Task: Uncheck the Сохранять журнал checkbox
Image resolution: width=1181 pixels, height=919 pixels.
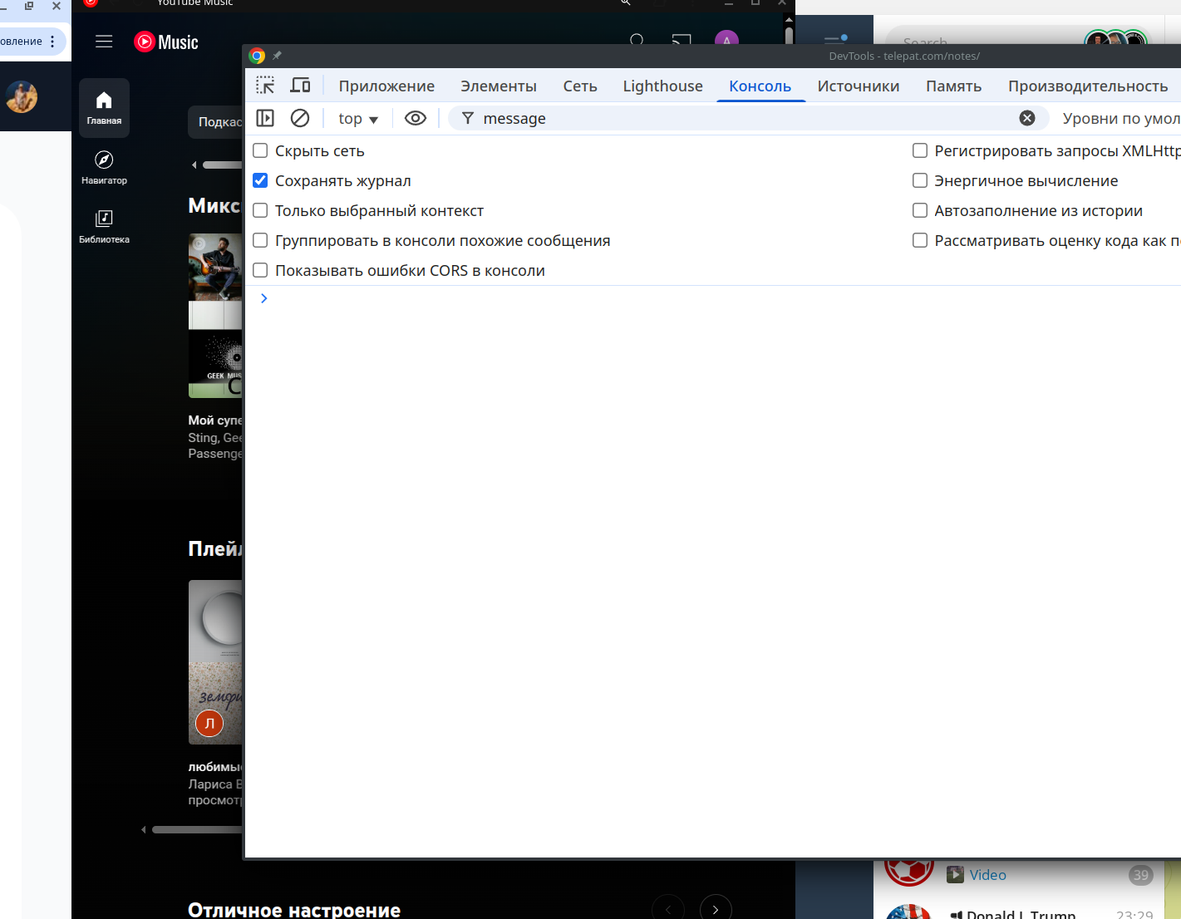Action: (x=260, y=180)
